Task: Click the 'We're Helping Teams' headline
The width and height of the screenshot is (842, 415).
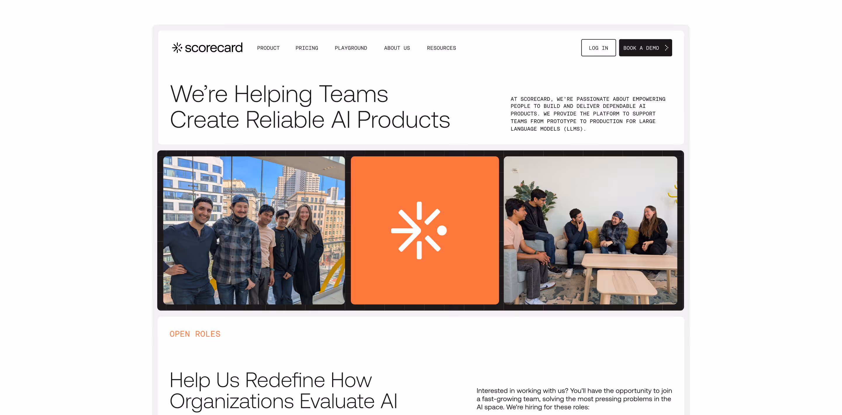Action: pyautogui.click(x=310, y=107)
